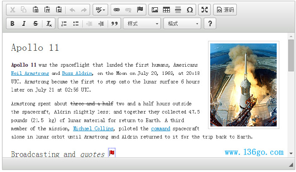Toggle Italic formatting
The height and width of the screenshot is (172, 296).
click(x=24, y=24)
